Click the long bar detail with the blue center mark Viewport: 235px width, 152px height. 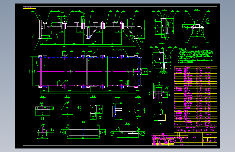click(83, 132)
